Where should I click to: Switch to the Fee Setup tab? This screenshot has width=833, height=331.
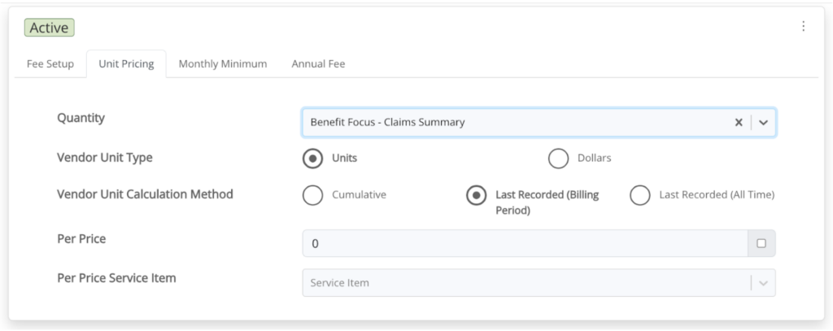(x=50, y=64)
